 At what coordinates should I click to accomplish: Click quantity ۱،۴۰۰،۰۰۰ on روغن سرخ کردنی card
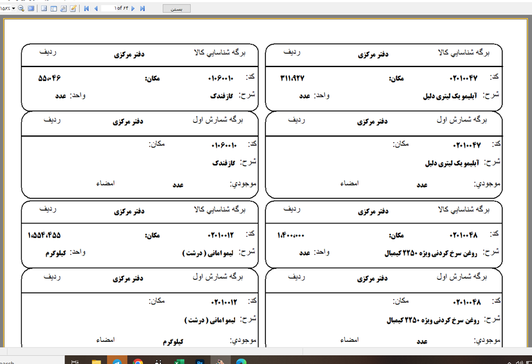[290, 235]
